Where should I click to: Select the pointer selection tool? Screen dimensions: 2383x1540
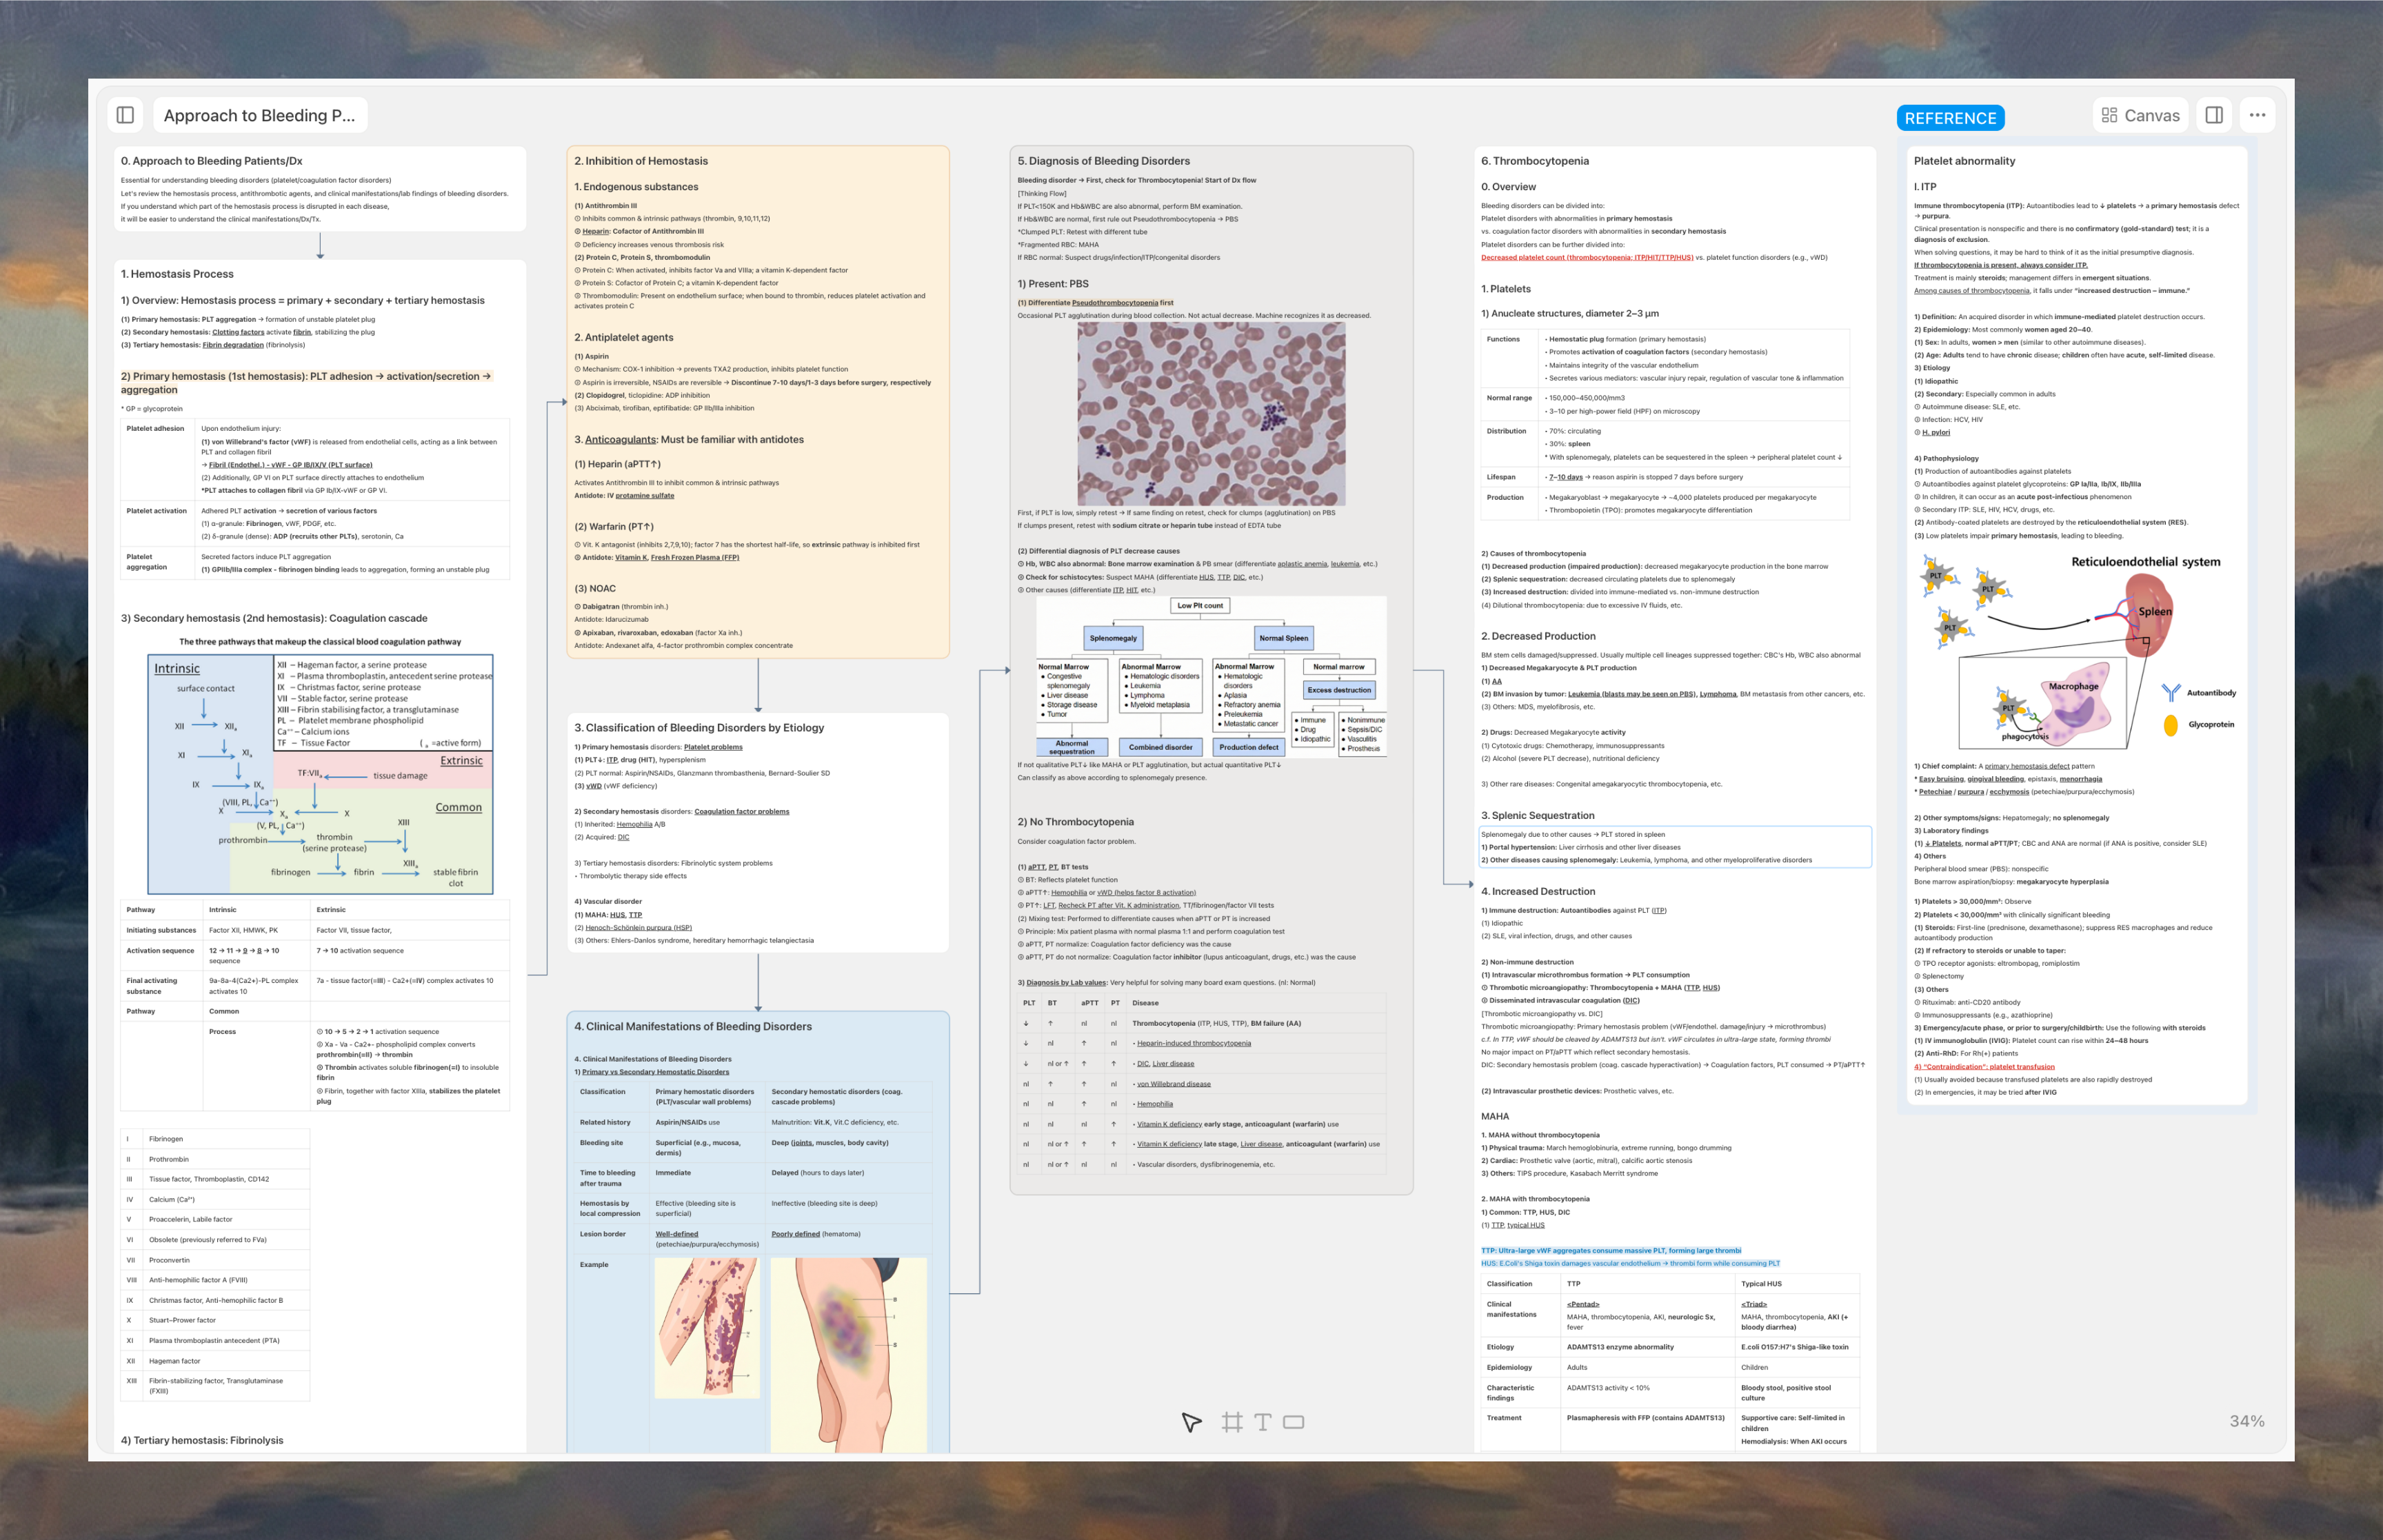[1191, 1422]
